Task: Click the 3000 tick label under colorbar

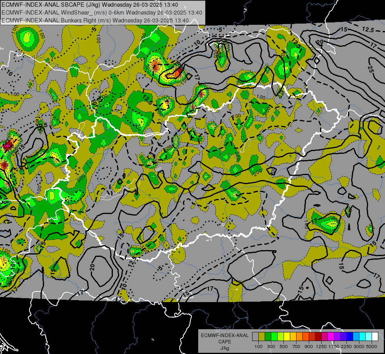Action: 359,347
